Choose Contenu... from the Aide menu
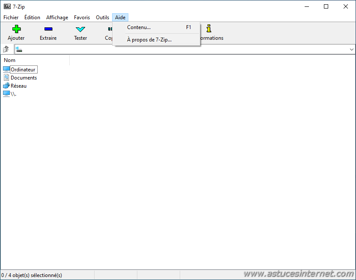 pyautogui.click(x=139, y=27)
